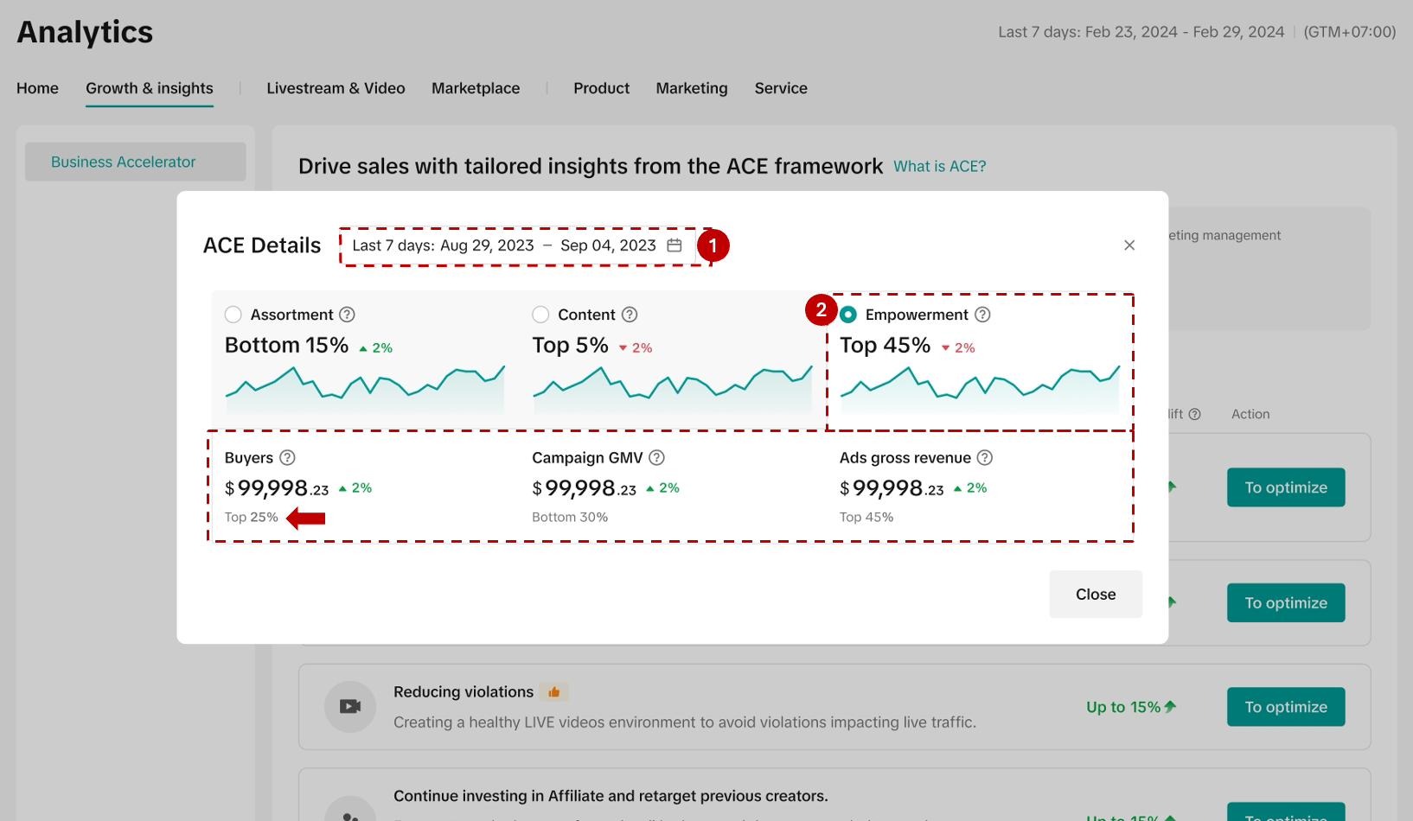1413x821 pixels.
Task: Click the help icon next to Content
Action: [630, 315]
